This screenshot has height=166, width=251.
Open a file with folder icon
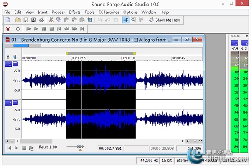pyautogui.click(x=18, y=20)
